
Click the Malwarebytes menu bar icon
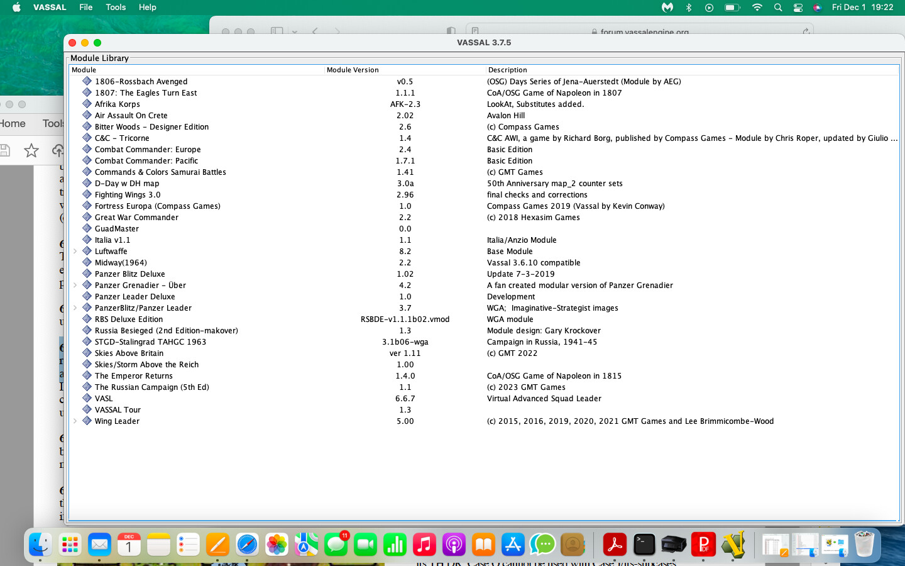pos(667,8)
